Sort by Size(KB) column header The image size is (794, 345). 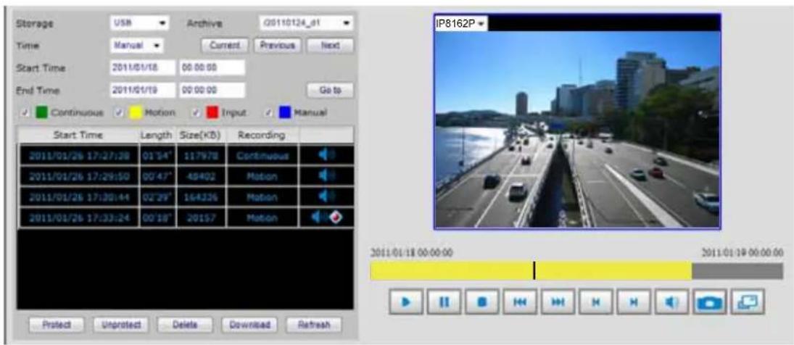(x=201, y=135)
